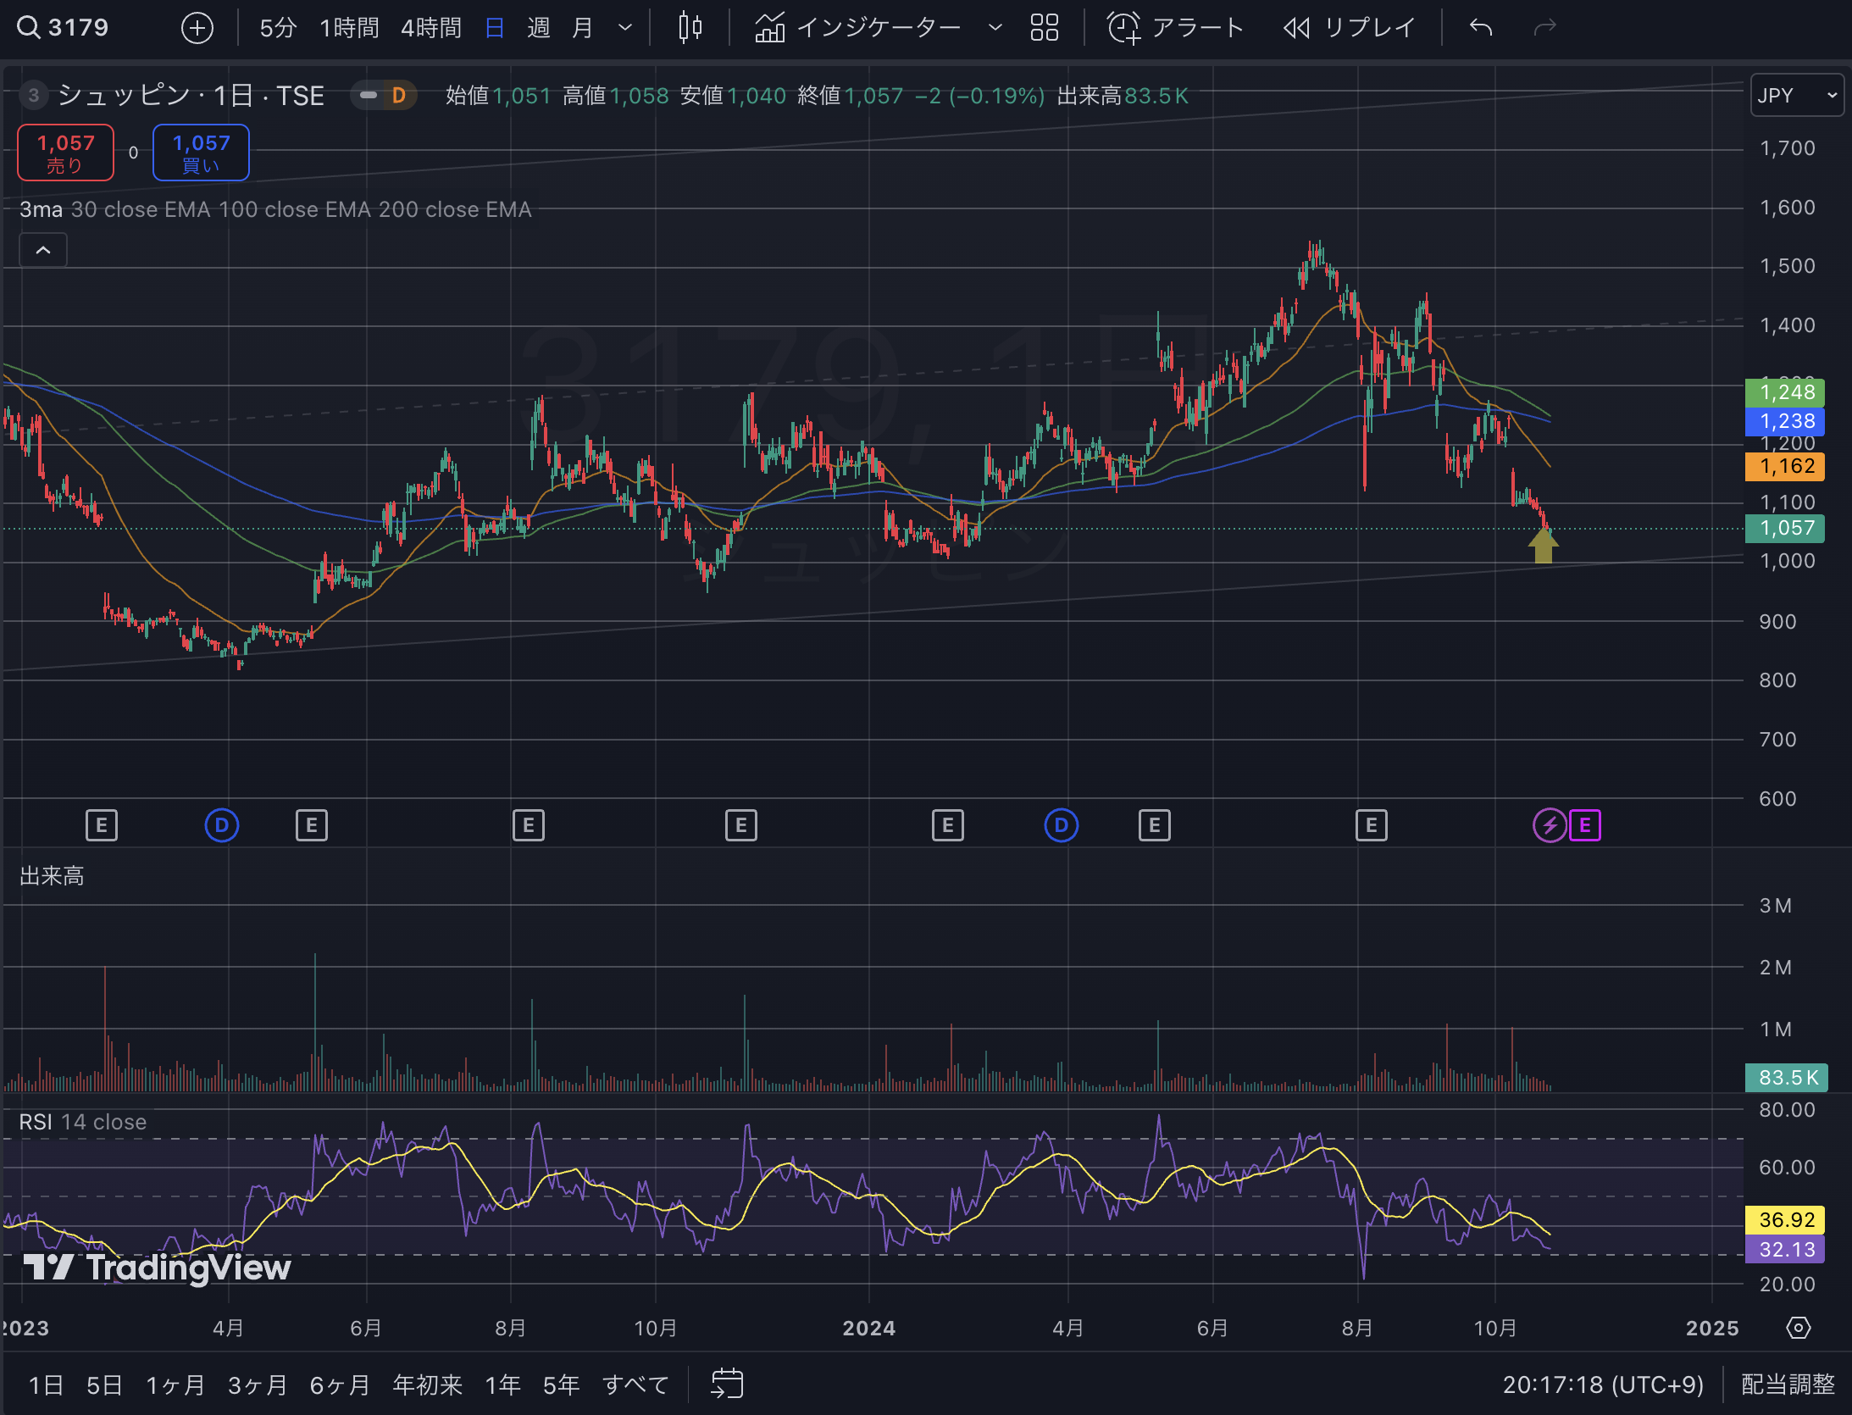Screen dimensions: 1852x1415
Task: Click the green 1,248 EMA price label
Action: [1786, 392]
